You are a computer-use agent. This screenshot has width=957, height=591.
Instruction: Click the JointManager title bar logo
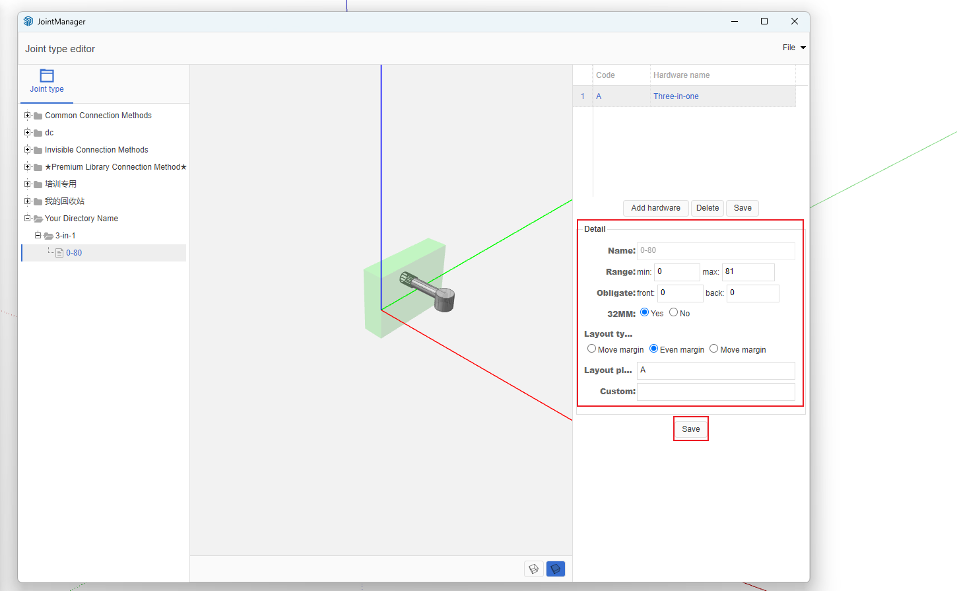(28, 21)
